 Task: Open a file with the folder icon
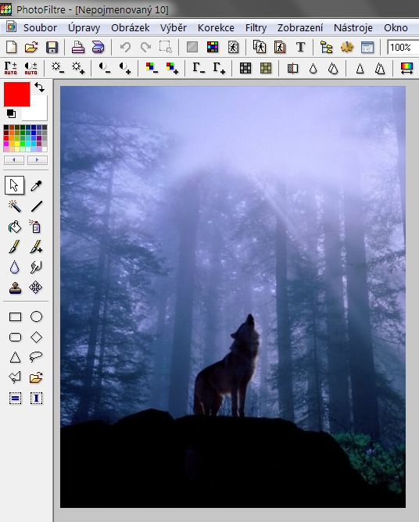[31, 47]
